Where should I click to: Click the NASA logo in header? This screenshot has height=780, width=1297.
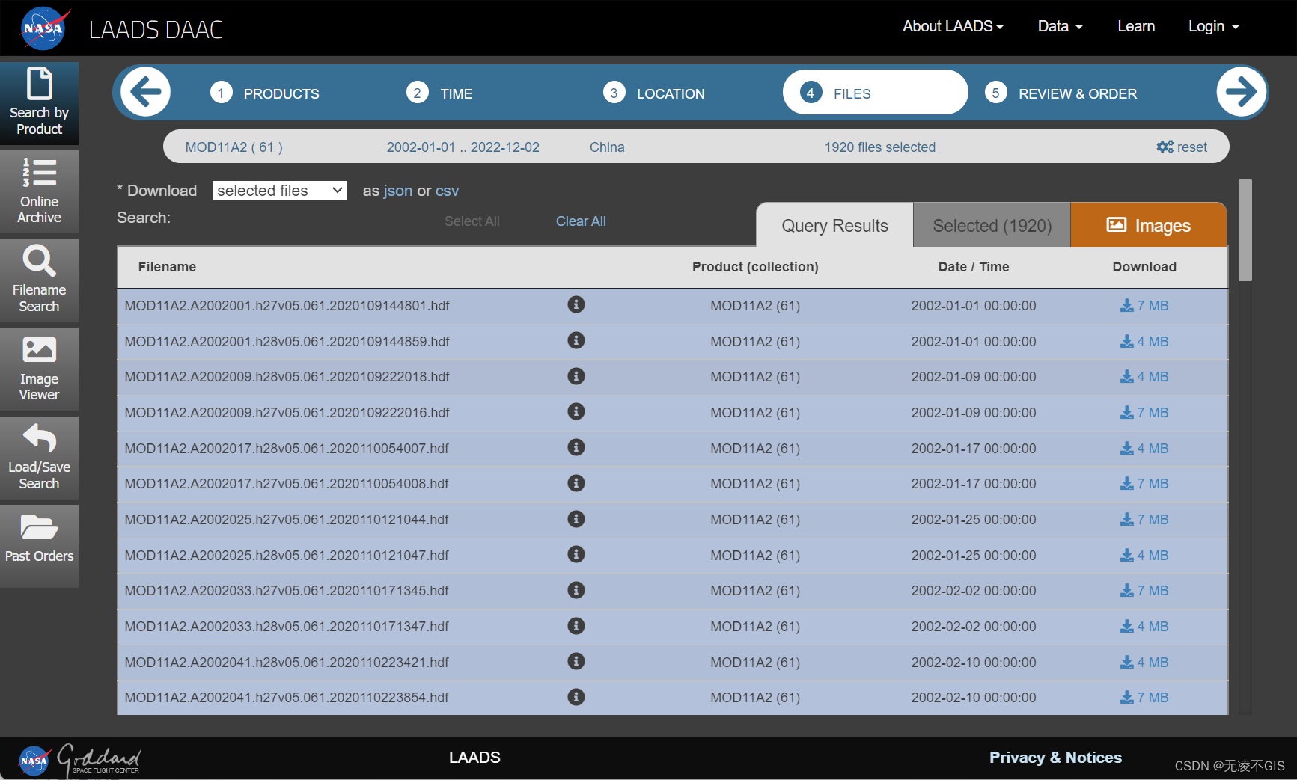click(44, 28)
